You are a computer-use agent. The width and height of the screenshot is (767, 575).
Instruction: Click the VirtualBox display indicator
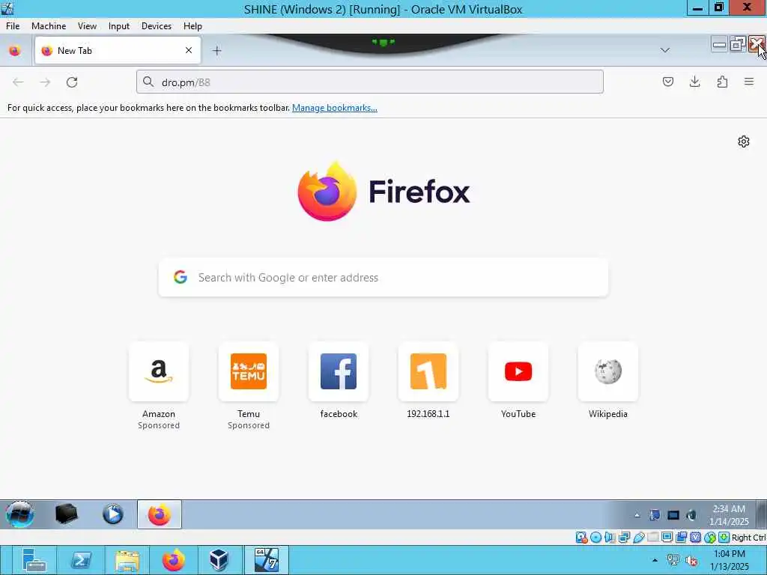pos(667,538)
